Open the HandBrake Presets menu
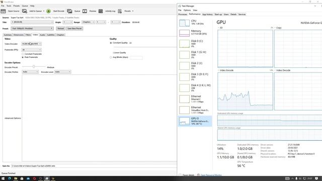The width and height of the screenshot is (322, 181). [17, 6]
